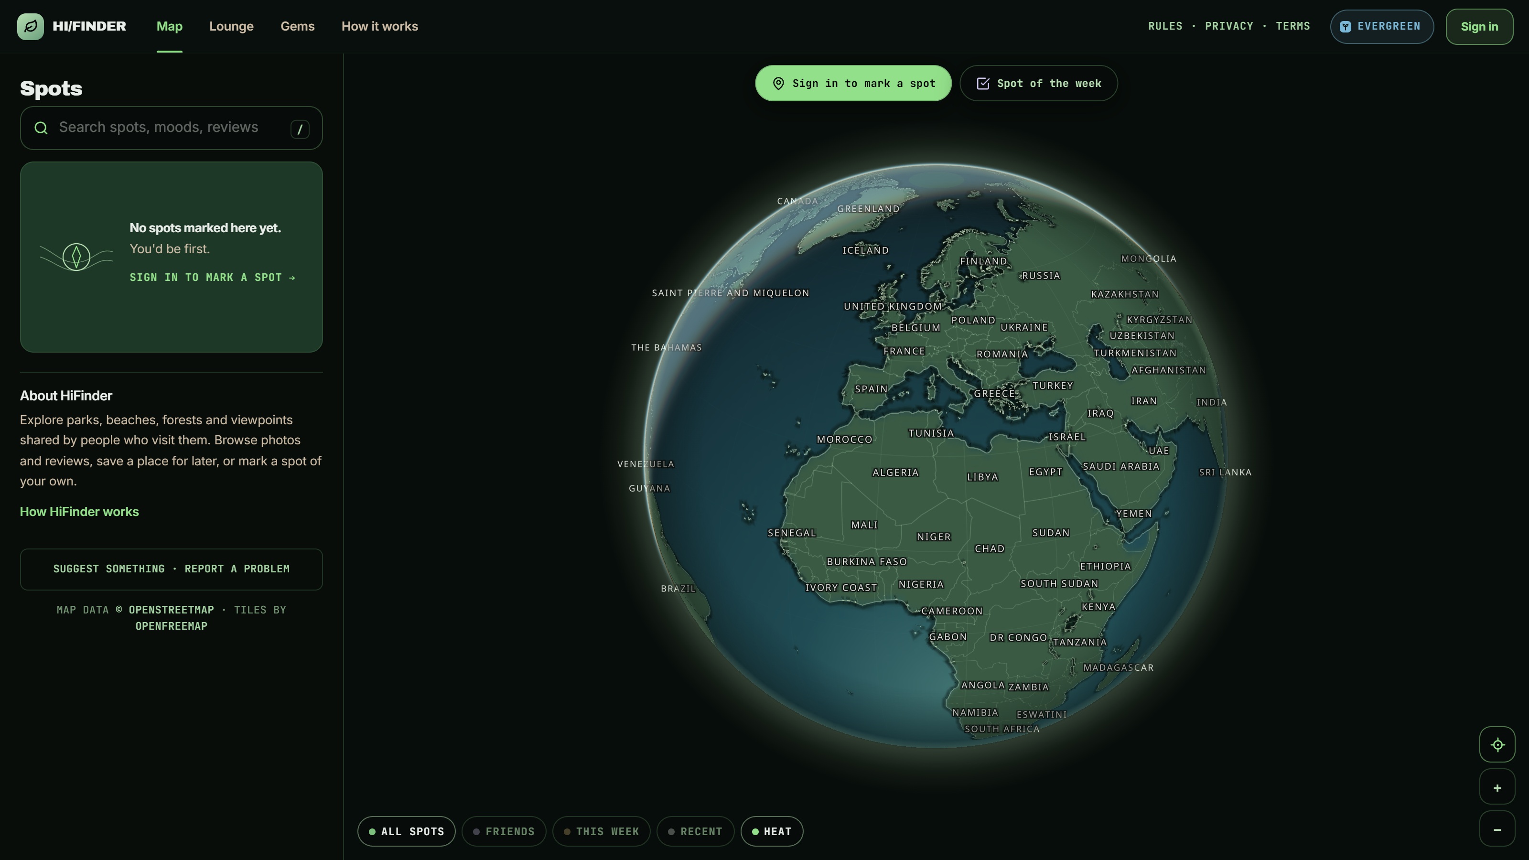Click Report a problem link
The image size is (1529, 860).
[237, 569]
